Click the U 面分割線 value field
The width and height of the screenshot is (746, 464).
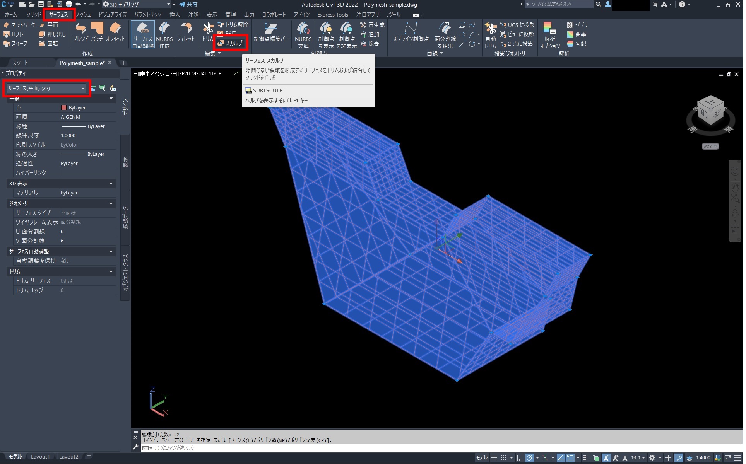coord(88,232)
